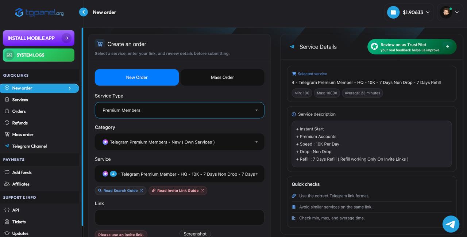Click the Average: 23 minutes badge

coord(362,93)
